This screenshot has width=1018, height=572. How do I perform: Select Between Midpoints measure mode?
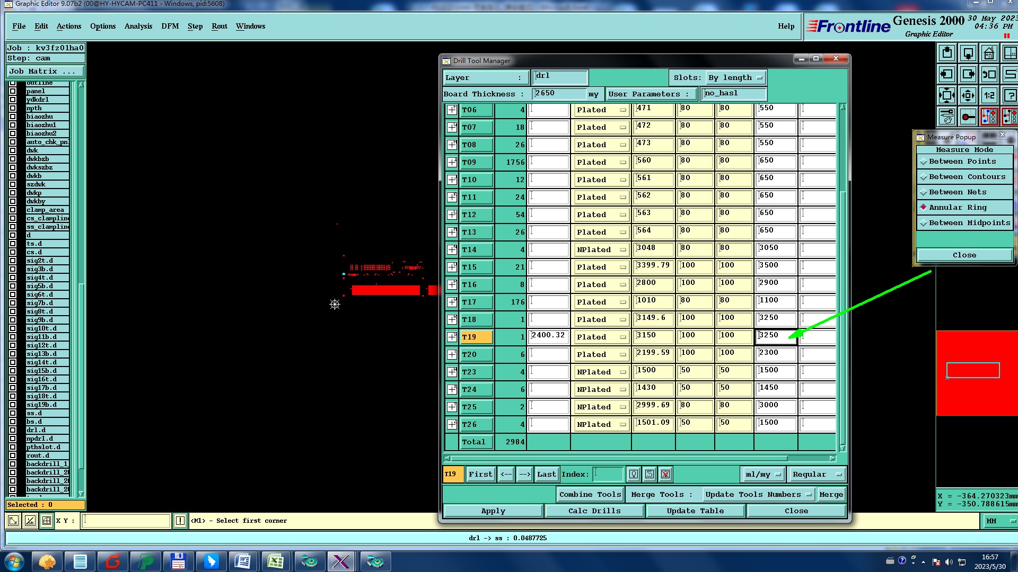click(x=969, y=223)
